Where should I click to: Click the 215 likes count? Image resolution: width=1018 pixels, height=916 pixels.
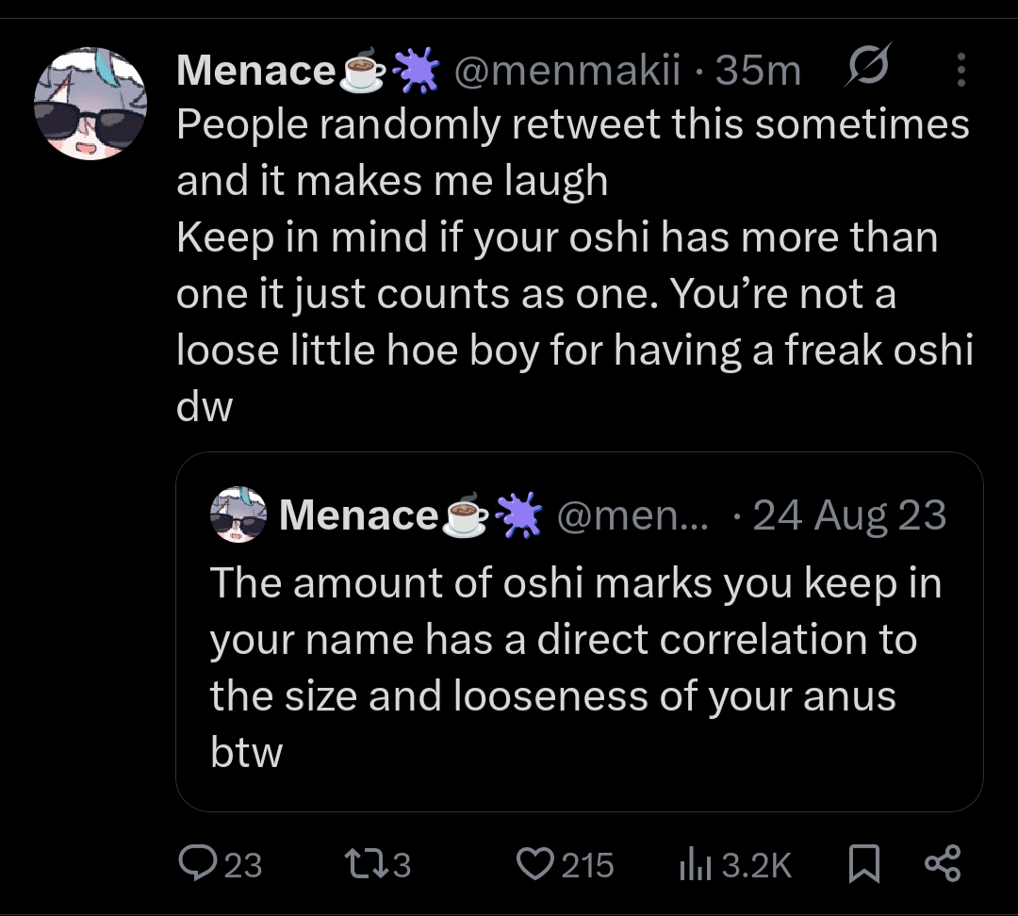(588, 865)
